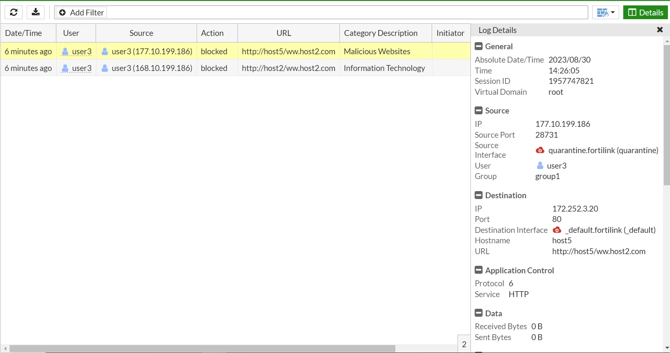Open user3 link in Information Technology row
The width and height of the screenshot is (670, 353).
82,68
